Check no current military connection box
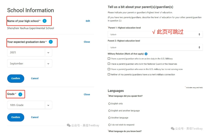The width and height of the screenshot is (207, 135). pyautogui.click(x=109, y=74)
